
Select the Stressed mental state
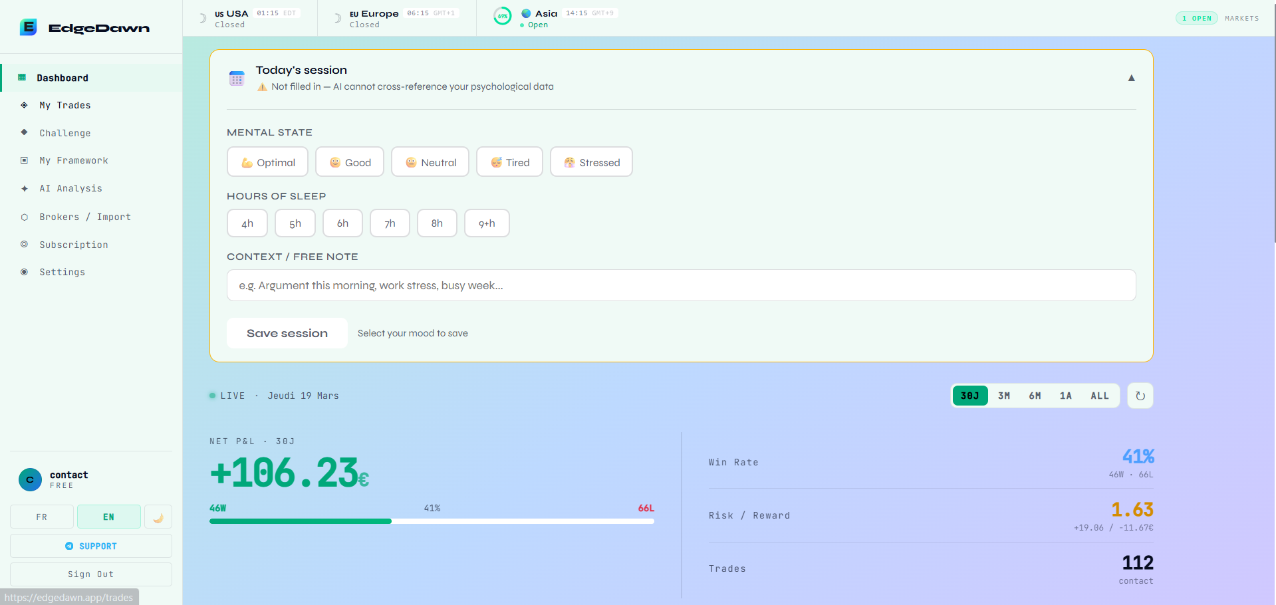(591, 162)
